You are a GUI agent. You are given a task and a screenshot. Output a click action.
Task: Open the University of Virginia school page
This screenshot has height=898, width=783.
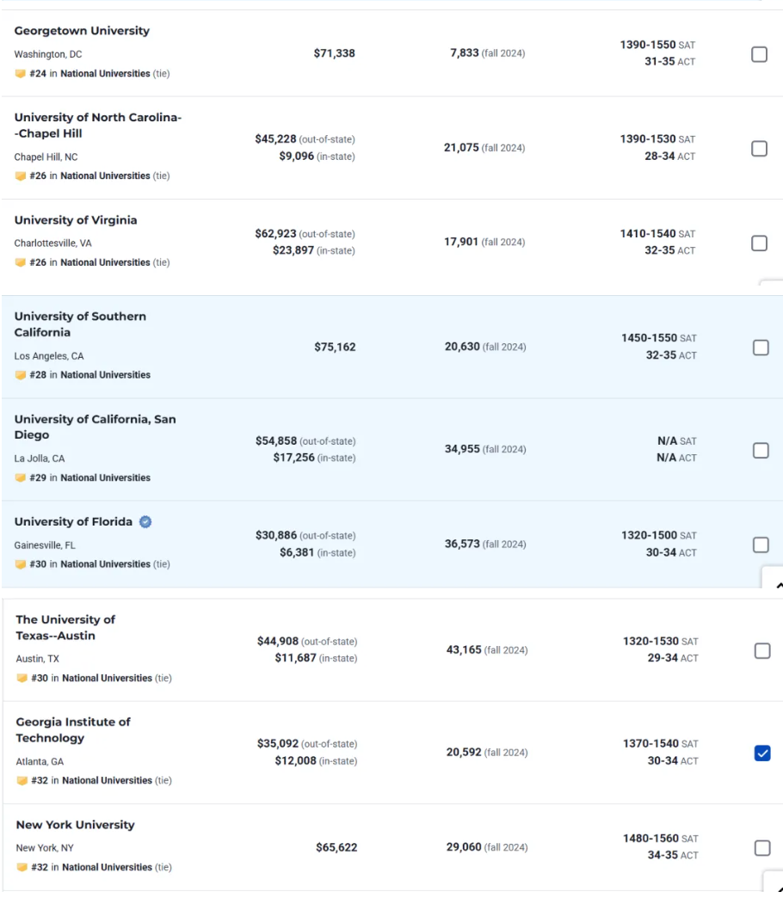76,220
